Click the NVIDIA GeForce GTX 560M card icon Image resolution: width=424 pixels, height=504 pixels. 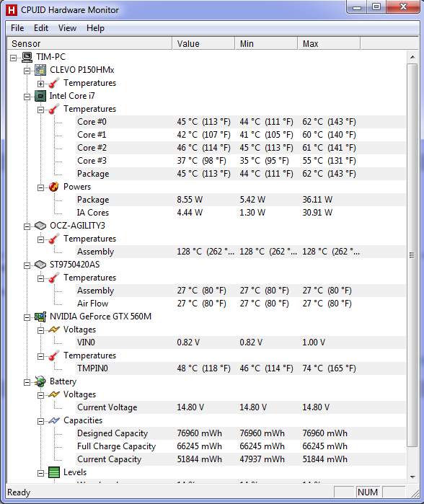tap(40, 317)
